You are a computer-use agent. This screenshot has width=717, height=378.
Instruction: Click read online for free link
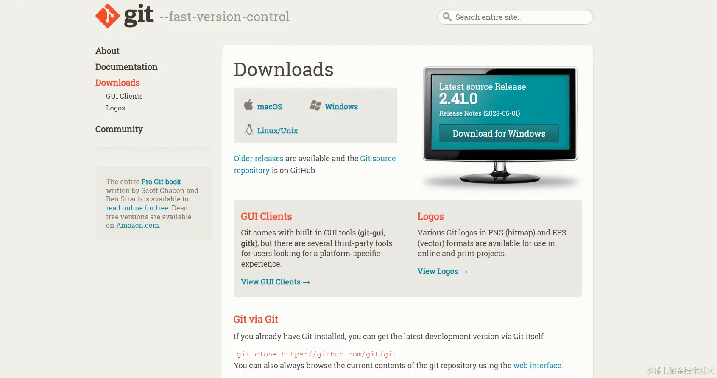click(137, 208)
